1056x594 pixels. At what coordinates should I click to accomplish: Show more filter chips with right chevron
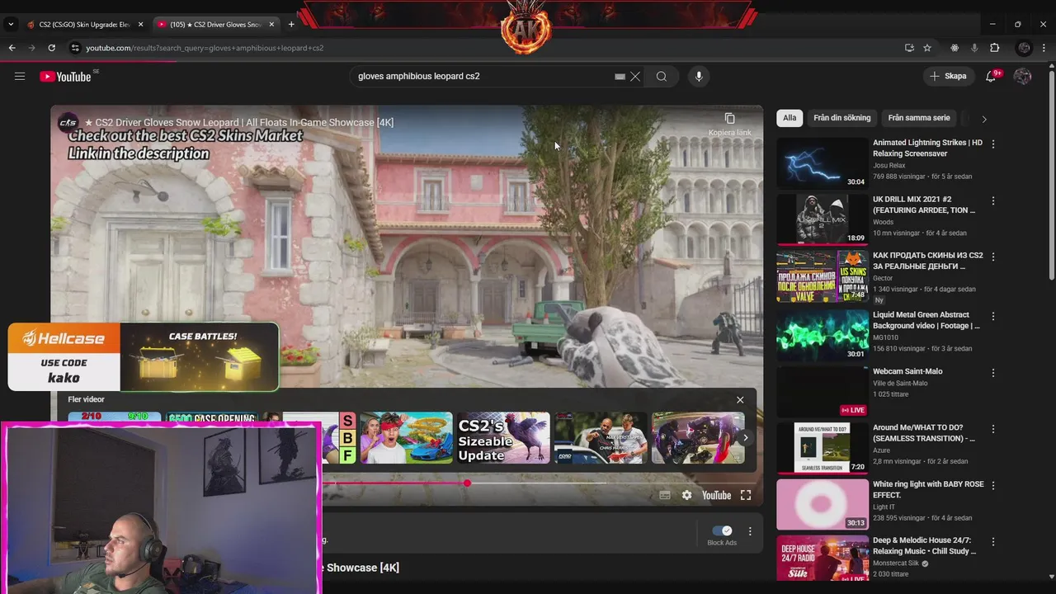(x=983, y=119)
